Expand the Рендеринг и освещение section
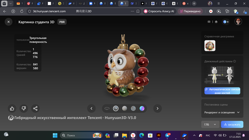The width and height of the screenshot is (249, 140). point(222,112)
